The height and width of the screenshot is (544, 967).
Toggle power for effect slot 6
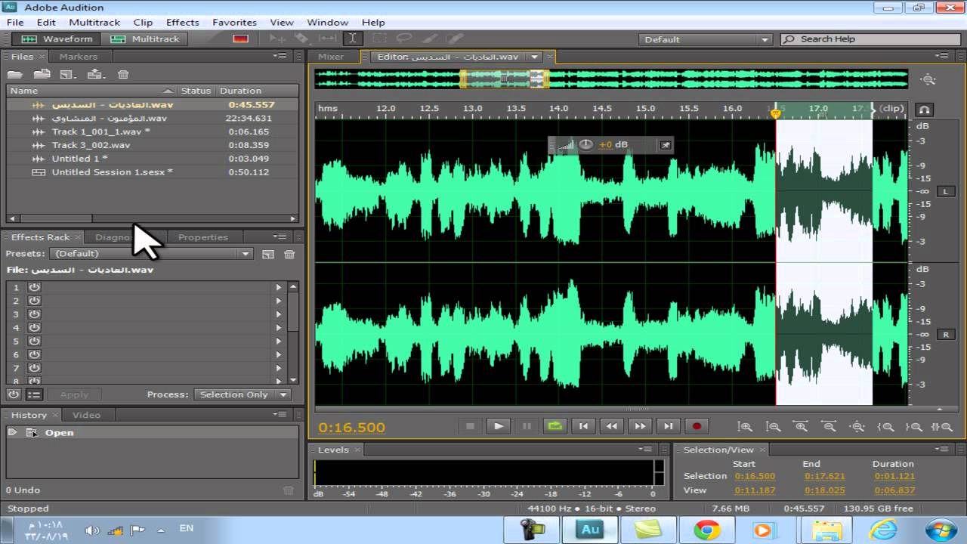pos(34,354)
